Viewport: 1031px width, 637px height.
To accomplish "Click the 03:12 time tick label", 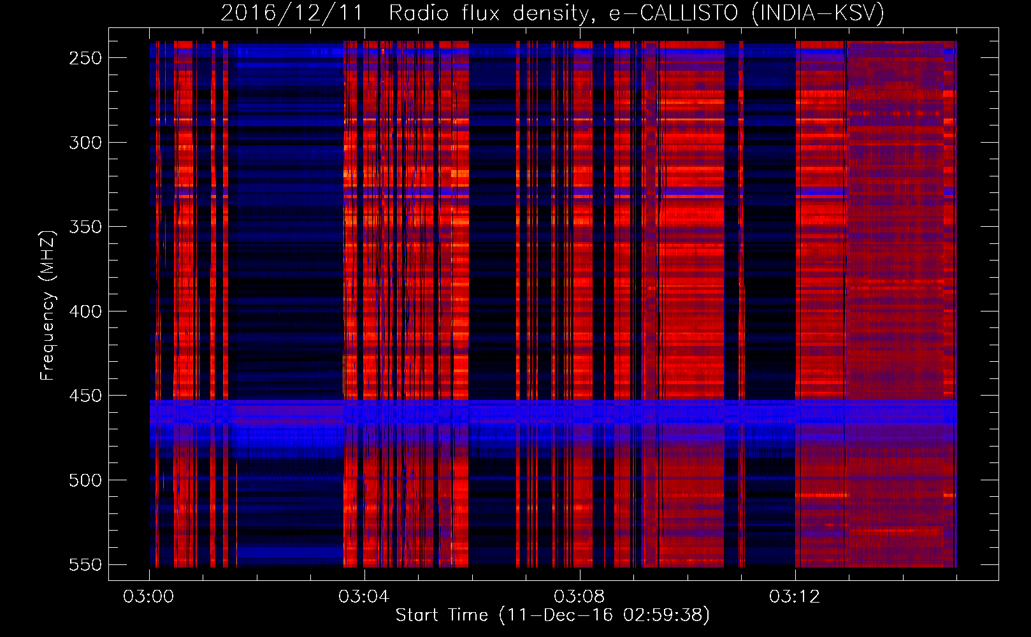I will tap(795, 597).
